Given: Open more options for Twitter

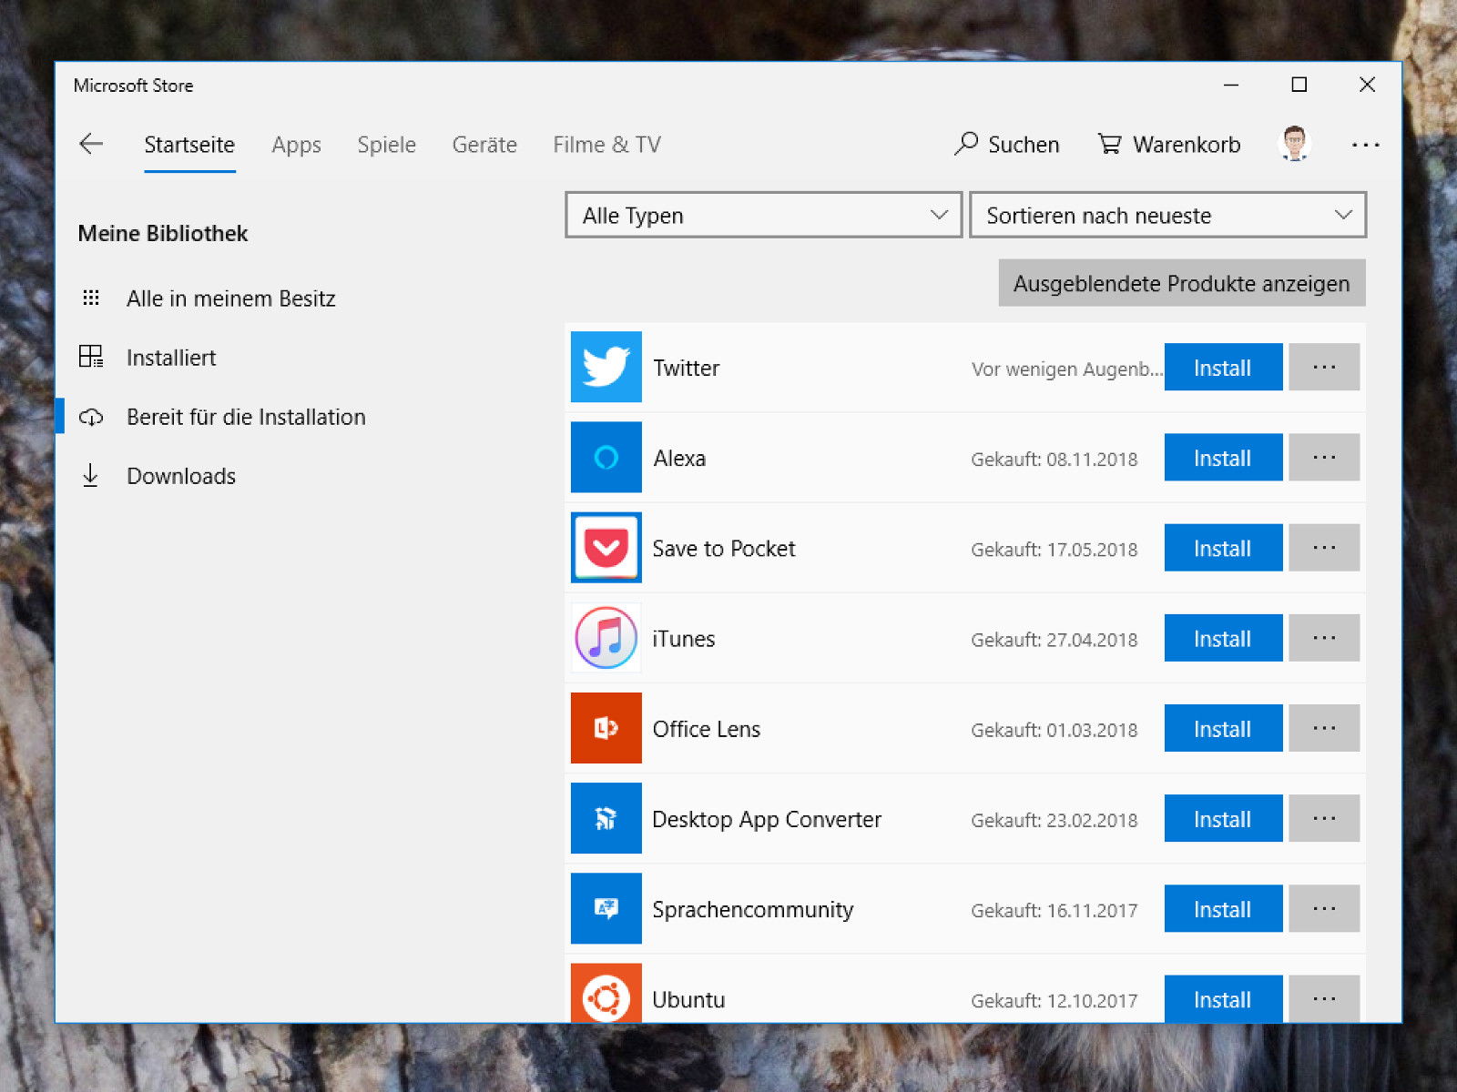Looking at the screenshot, I should point(1325,367).
